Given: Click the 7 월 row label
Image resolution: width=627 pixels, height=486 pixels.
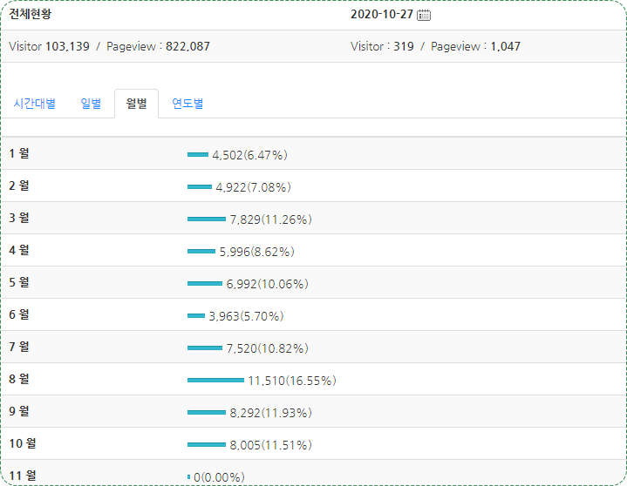Looking at the screenshot, I should 19,347.
